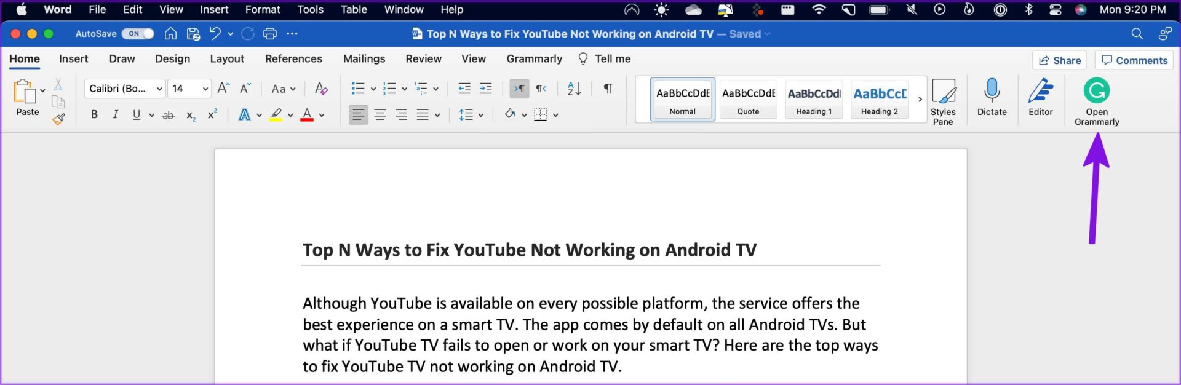Apply superscript formatting
Screen dimensions: 1181x385
212,114
